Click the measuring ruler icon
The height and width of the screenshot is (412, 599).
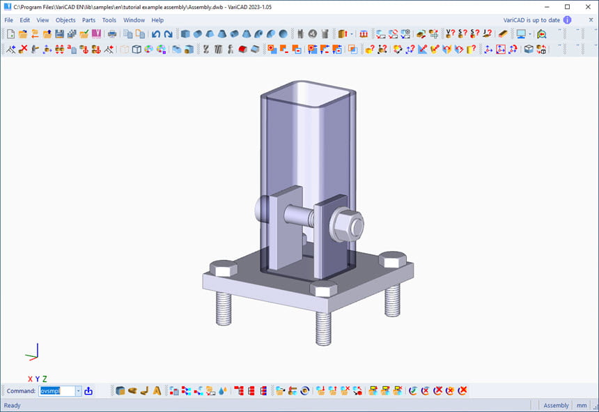[503, 34]
